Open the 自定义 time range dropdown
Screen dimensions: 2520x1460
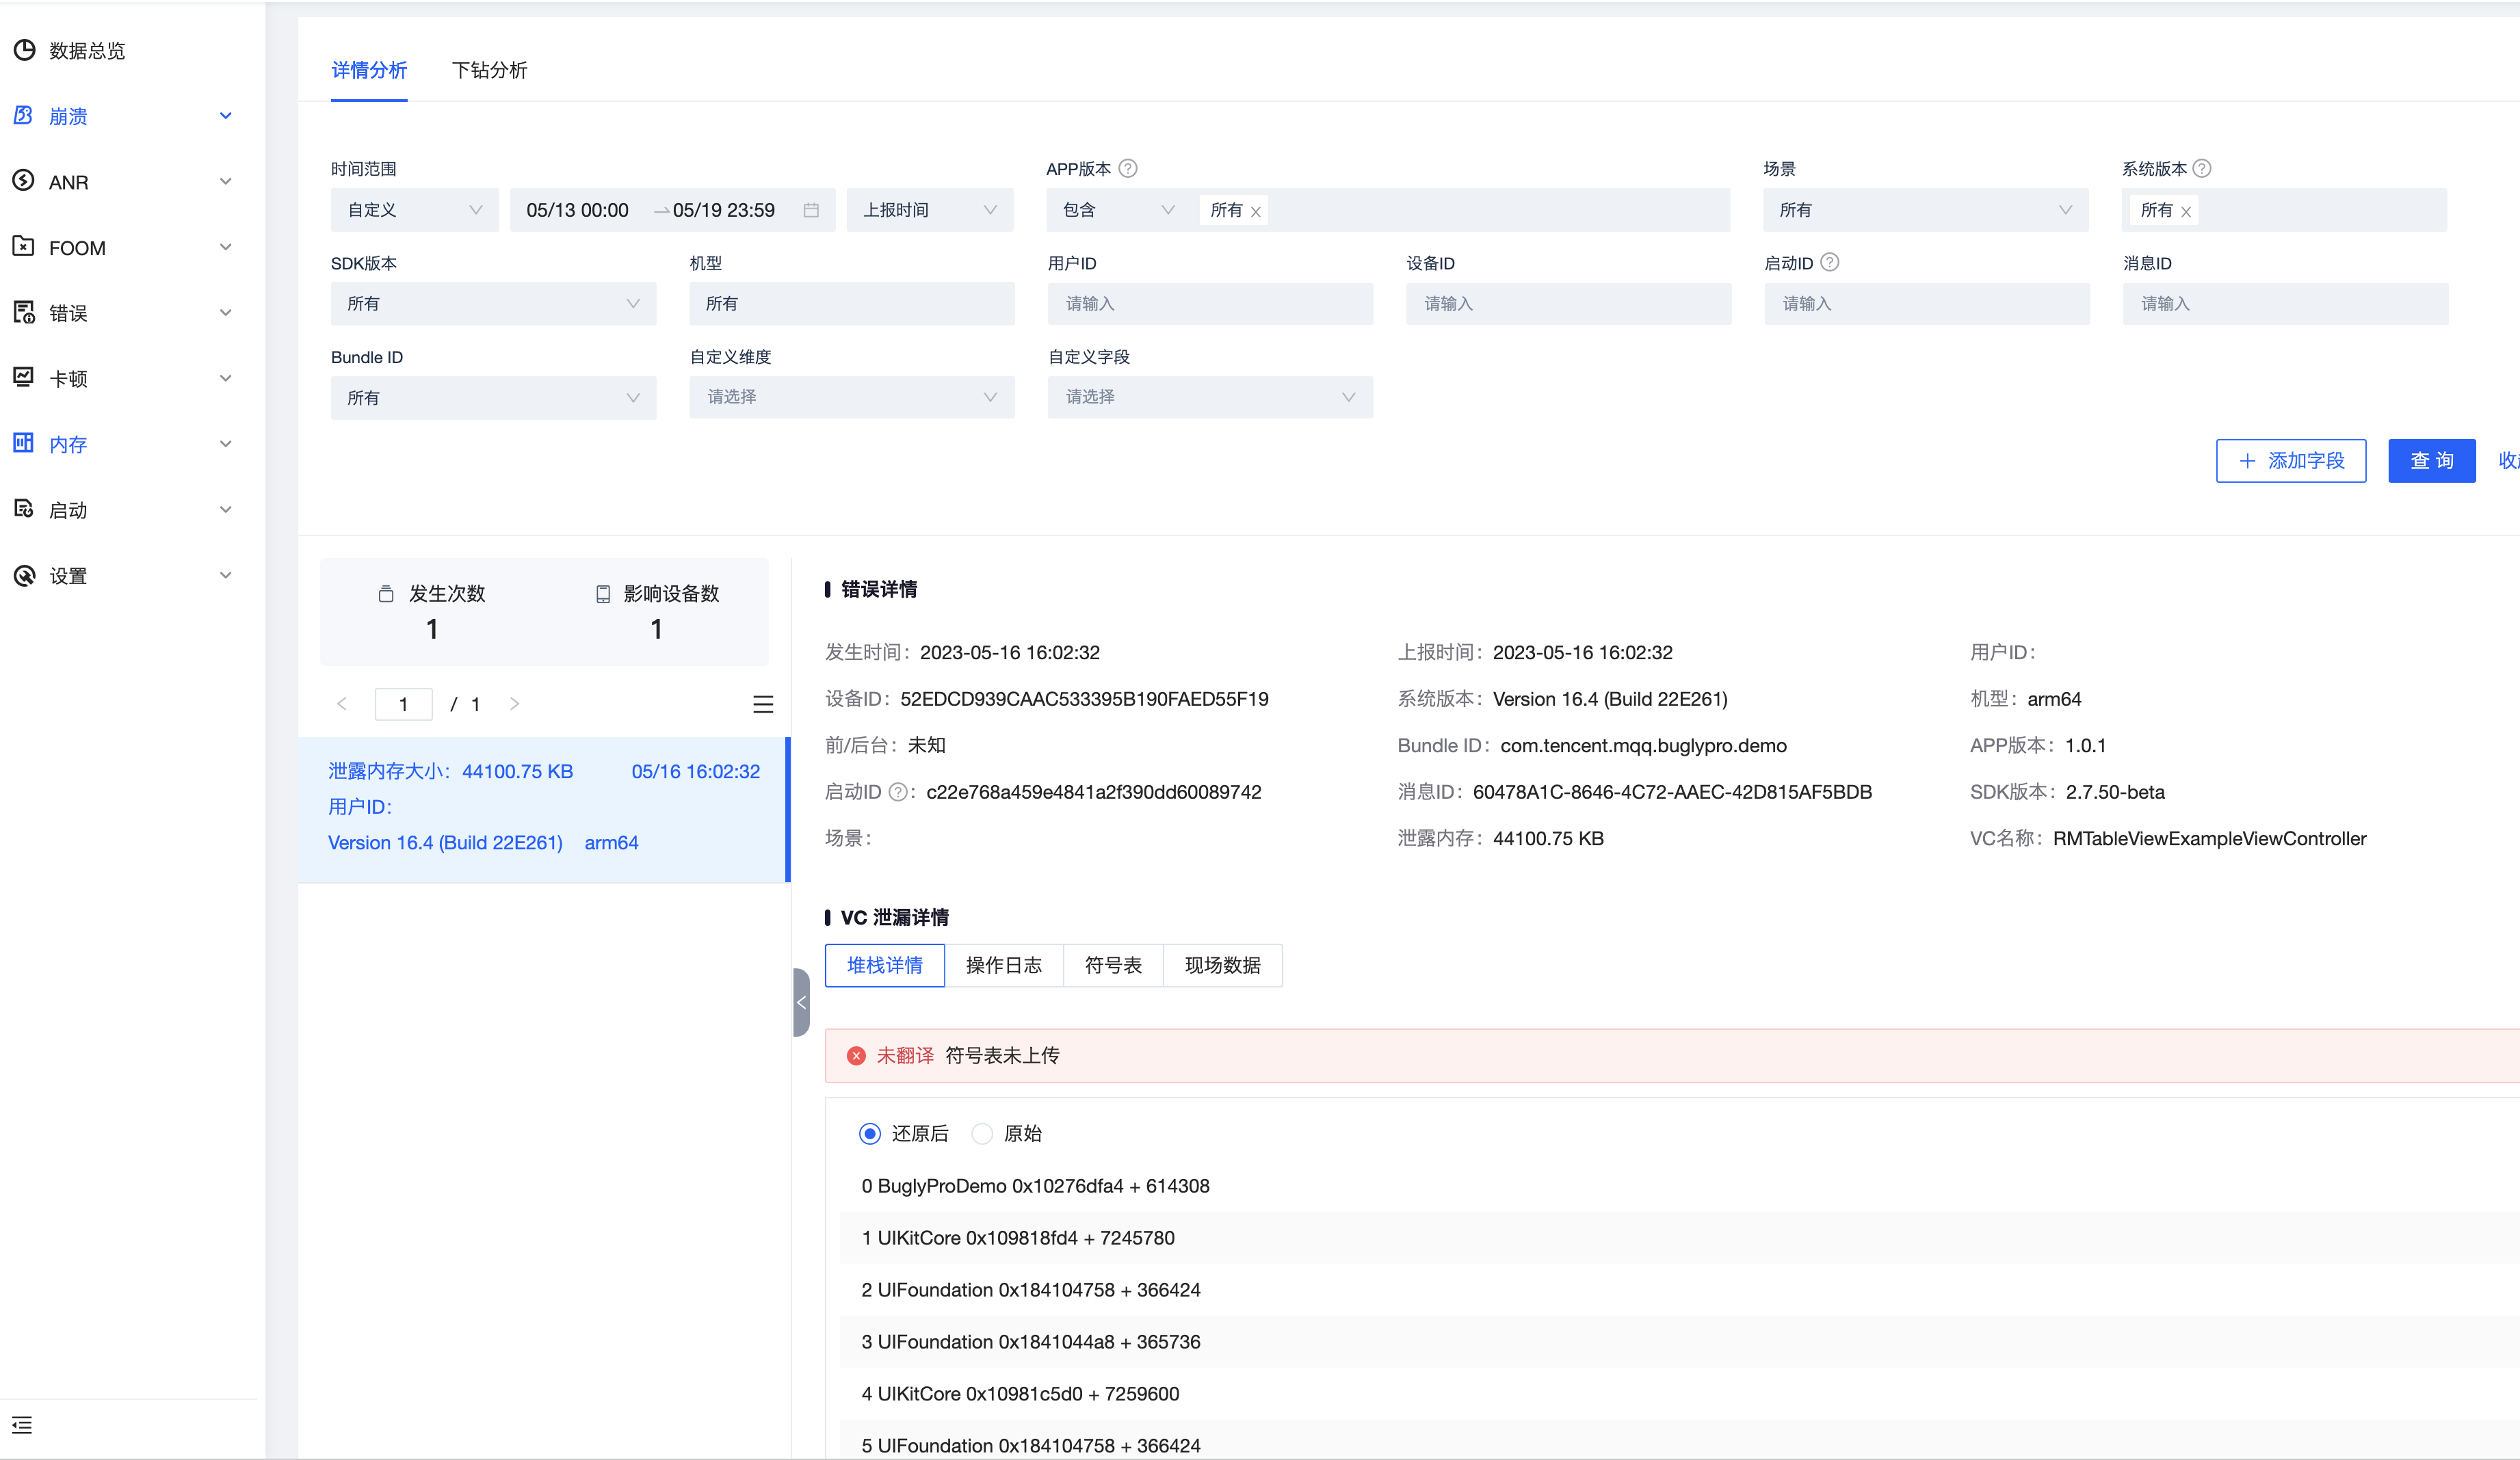pos(415,210)
